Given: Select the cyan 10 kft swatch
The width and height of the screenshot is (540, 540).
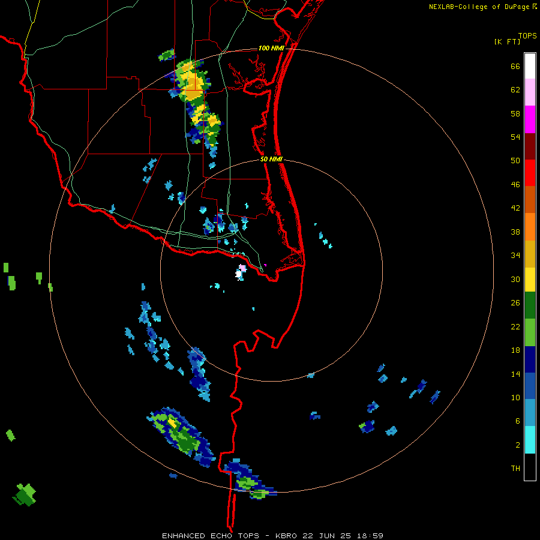Looking at the screenshot, I should point(530,440).
